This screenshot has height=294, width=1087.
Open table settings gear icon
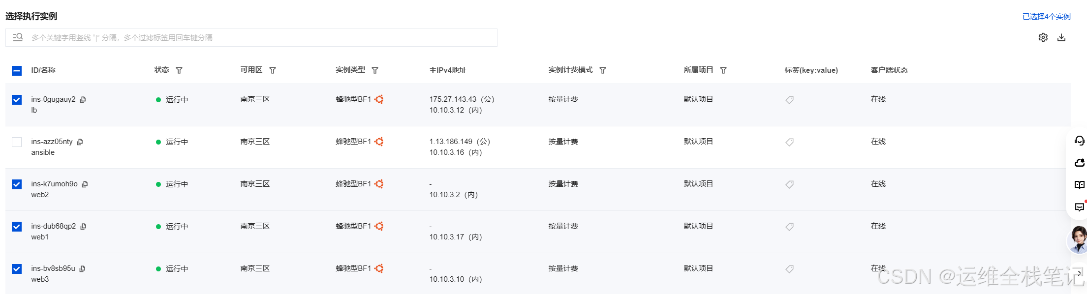[x=1043, y=37]
